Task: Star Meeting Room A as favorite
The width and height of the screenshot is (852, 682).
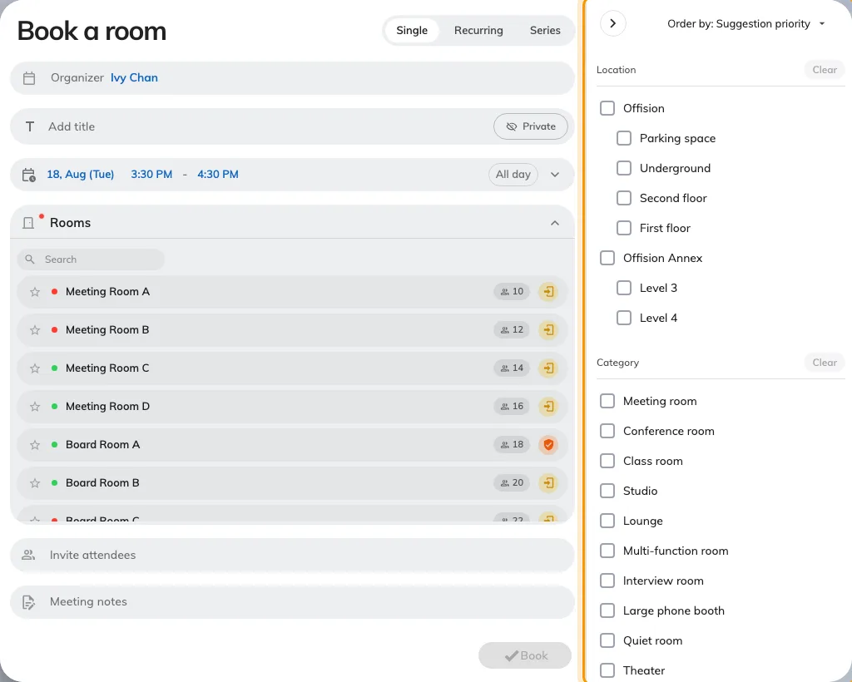Action: click(35, 292)
